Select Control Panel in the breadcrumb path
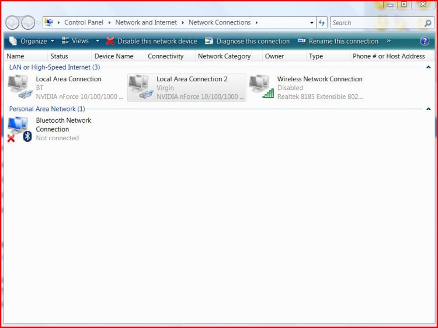This screenshot has width=438, height=328. point(84,22)
